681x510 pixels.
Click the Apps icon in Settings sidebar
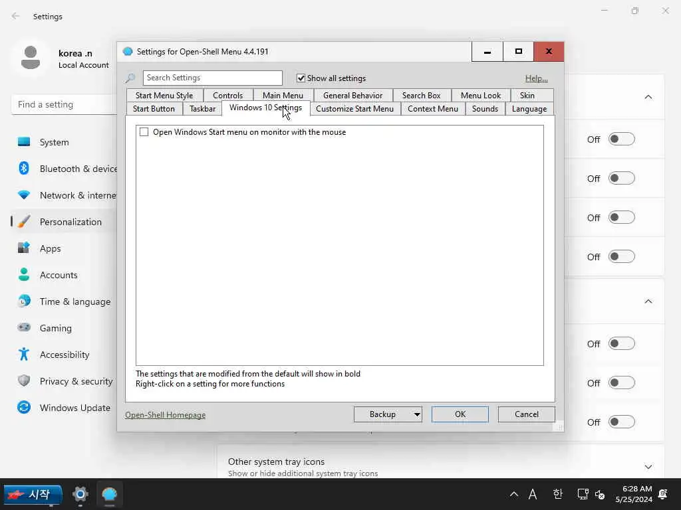24,248
